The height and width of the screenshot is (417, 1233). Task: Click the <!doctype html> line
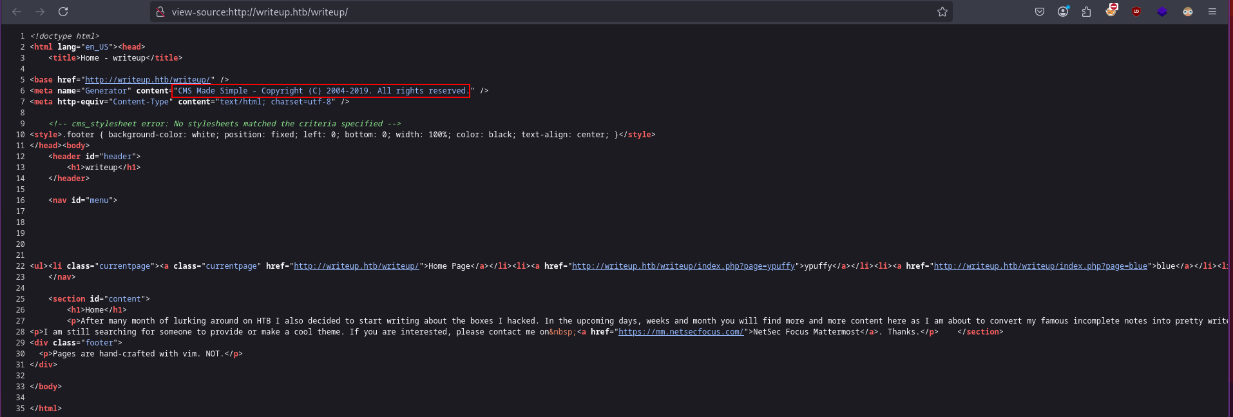click(x=64, y=36)
